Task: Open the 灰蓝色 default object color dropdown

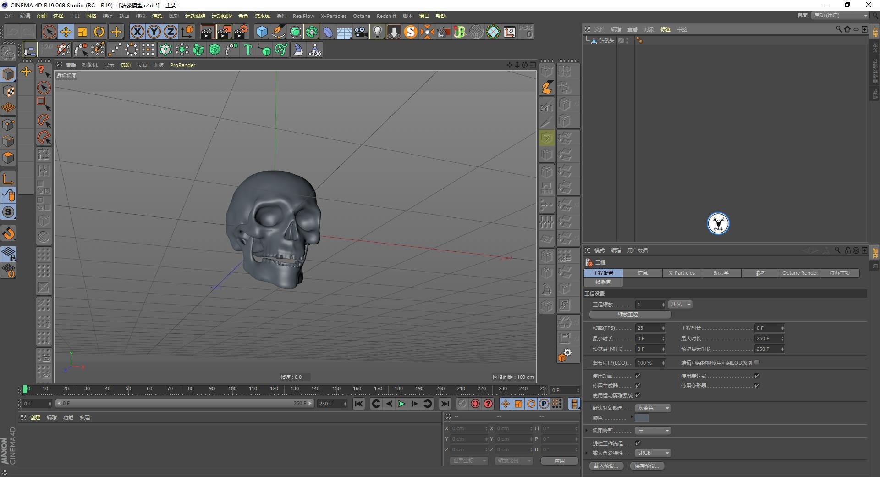Action: pyautogui.click(x=653, y=408)
